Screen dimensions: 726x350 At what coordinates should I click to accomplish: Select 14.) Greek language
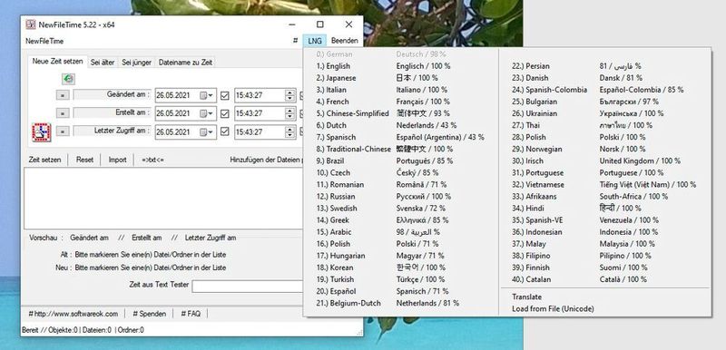(x=401, y=220)
